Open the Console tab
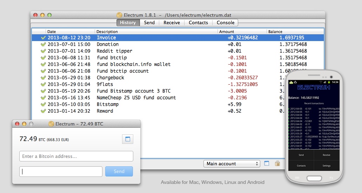The image size is (362, 193). 226,22
